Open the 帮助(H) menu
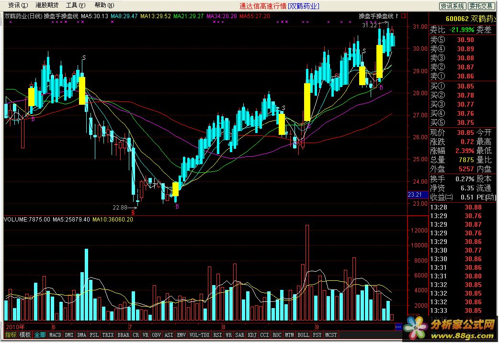Viewport: 499px width, 343px height. click(x=104, y=5)
